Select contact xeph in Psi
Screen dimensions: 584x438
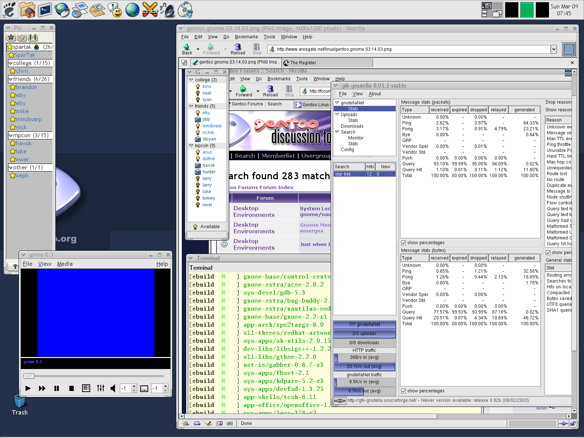22,176
